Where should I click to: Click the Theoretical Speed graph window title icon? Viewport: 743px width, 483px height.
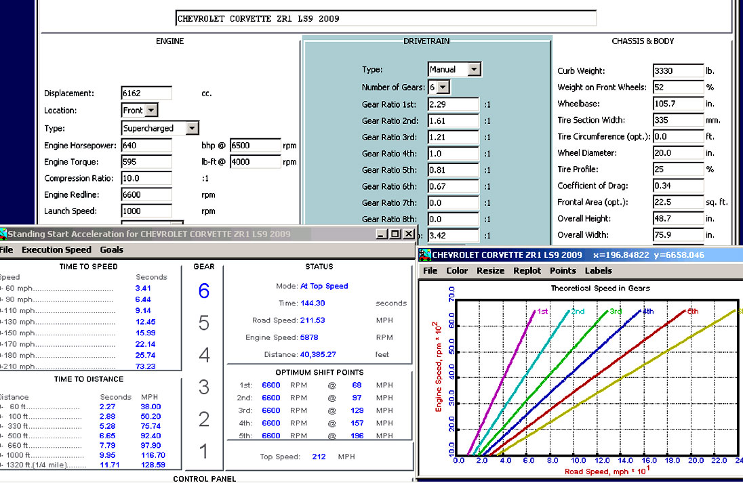tap(424, 255)
